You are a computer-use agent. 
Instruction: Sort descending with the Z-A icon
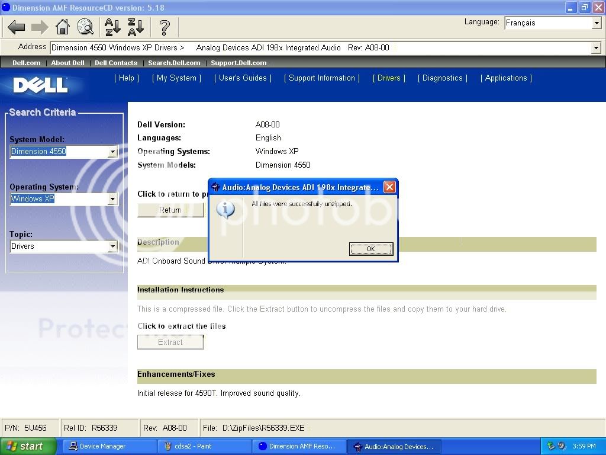[x=136, y=27]
